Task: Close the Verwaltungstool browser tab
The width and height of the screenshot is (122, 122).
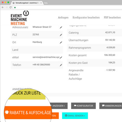Action: click(41, 3)
